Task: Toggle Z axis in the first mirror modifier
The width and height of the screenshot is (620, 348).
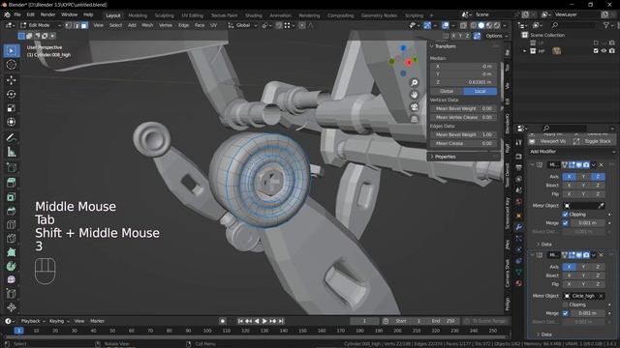Action: click(x=598, y=176)
